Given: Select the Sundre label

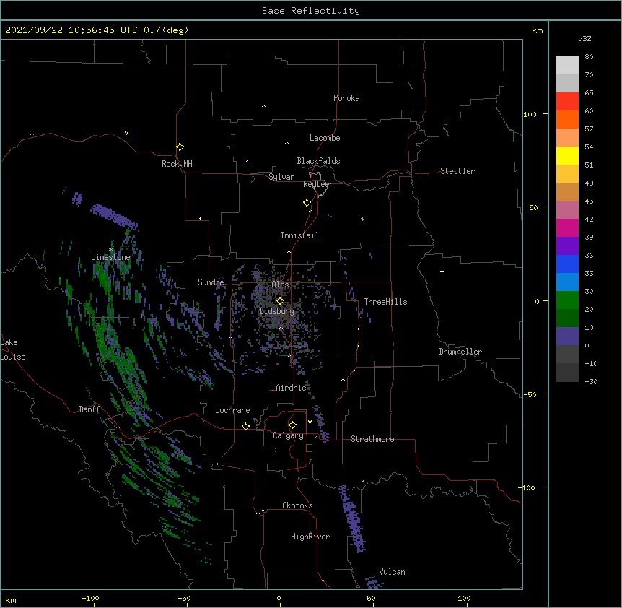Looking at the screenshot, I should point(211,282).
